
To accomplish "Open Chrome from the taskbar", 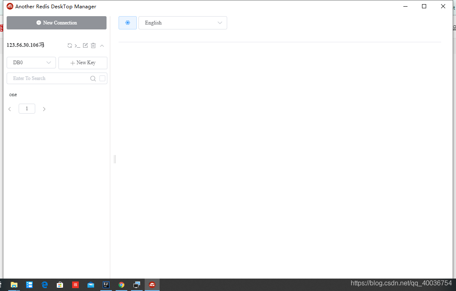I will 121,285.
